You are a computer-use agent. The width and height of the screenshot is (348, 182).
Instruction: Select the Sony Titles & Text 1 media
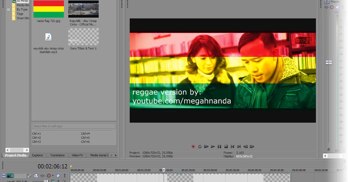pyautogui.click(x=83, y=37)
